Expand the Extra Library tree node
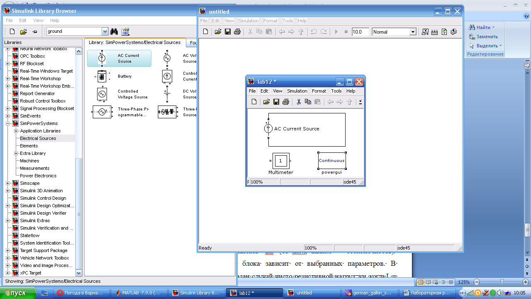This screenshot has width=531, height=299. 16,153
